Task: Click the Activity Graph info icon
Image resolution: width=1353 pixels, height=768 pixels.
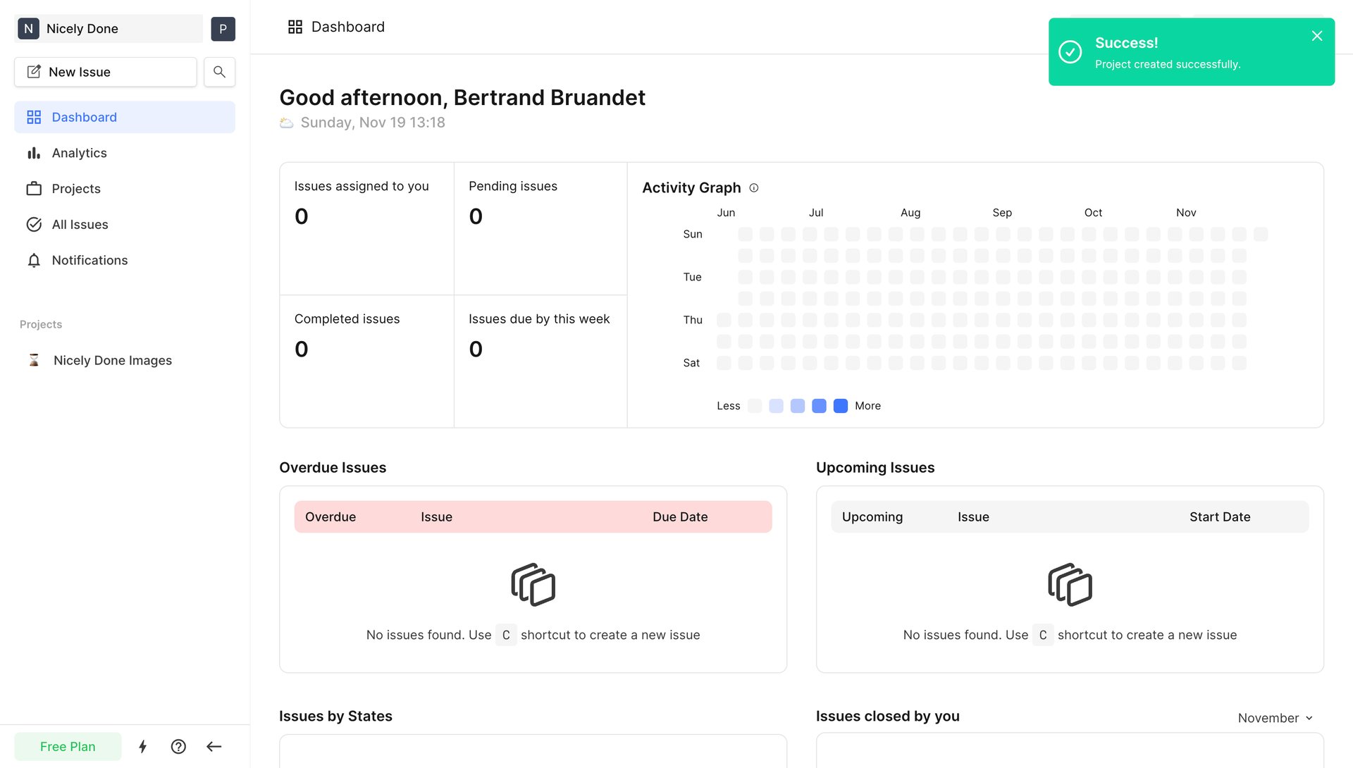Action: 754,187
